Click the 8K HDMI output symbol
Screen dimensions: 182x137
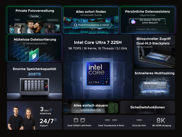tap(161, 120)
